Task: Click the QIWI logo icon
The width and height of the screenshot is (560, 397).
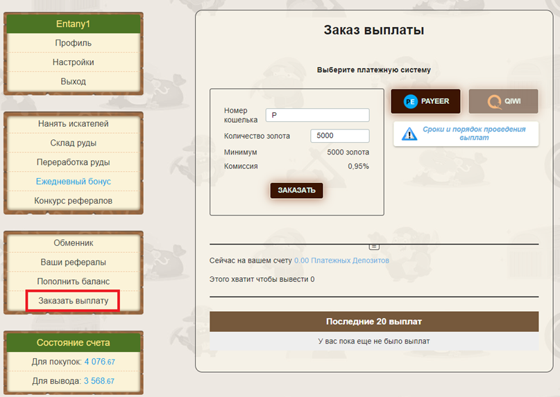Action: pyautogui.click(x=494, y=102)
